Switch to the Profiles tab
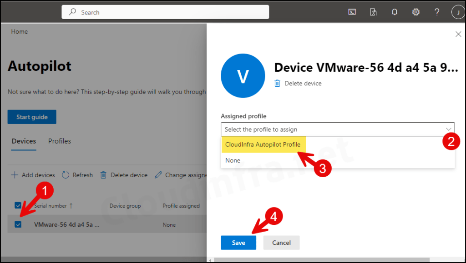Viewport: 466px width, 263px height. point(59,141)
